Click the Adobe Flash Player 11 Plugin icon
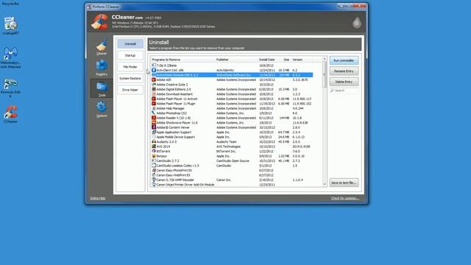This screenshot has height=265, width=471. pyautogui.click(x=154, y=103)
